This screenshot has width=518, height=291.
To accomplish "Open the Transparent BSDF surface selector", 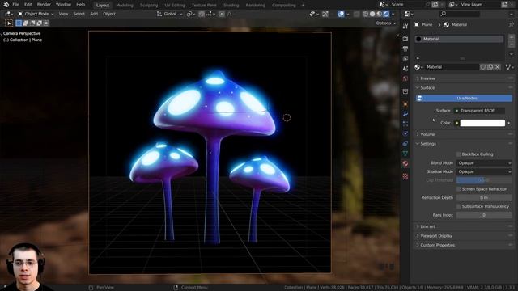I will coord(479,111).
